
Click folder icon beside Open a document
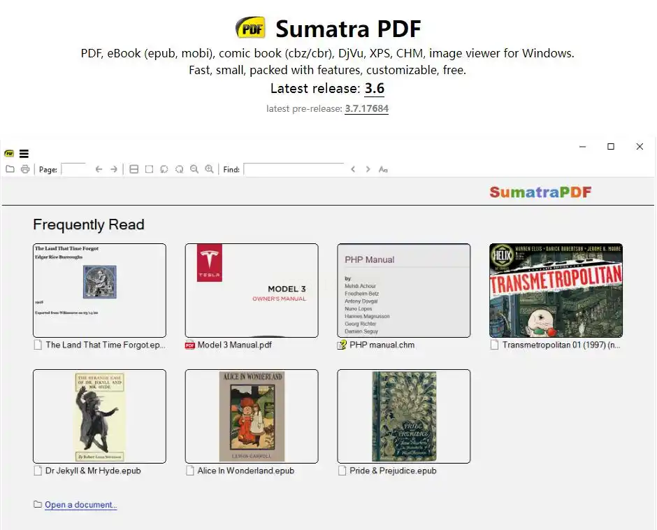pyautogui.click(x=38, y=504)
